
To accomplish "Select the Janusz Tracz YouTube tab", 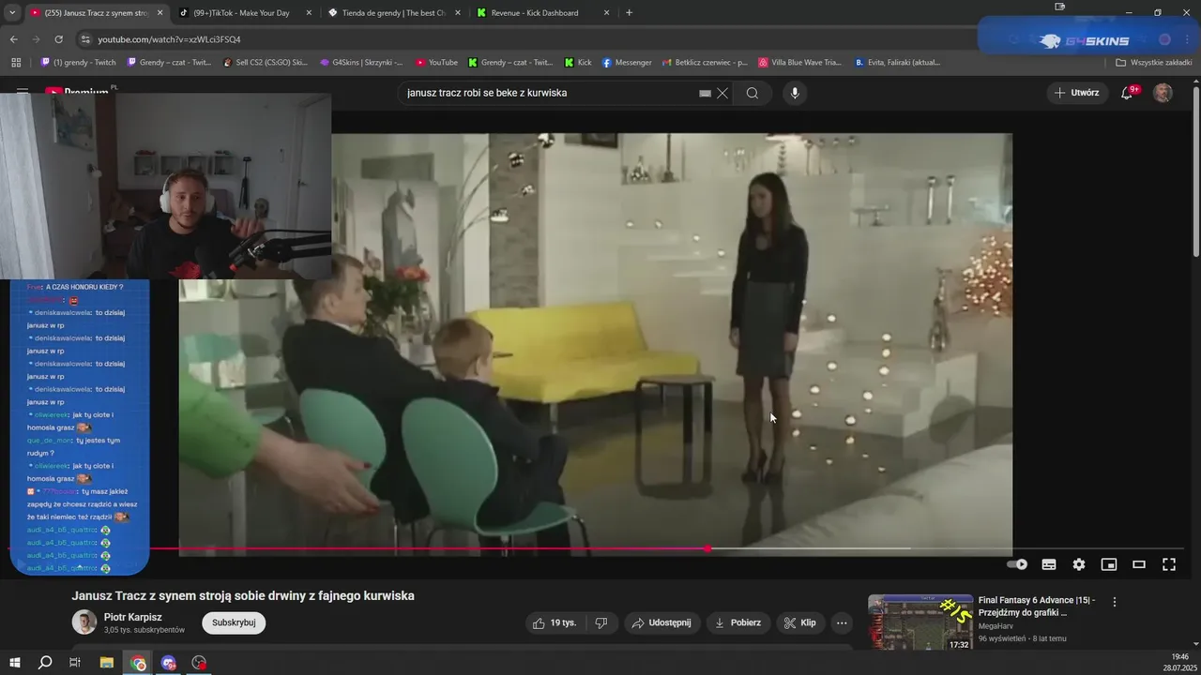I will 96,13.
